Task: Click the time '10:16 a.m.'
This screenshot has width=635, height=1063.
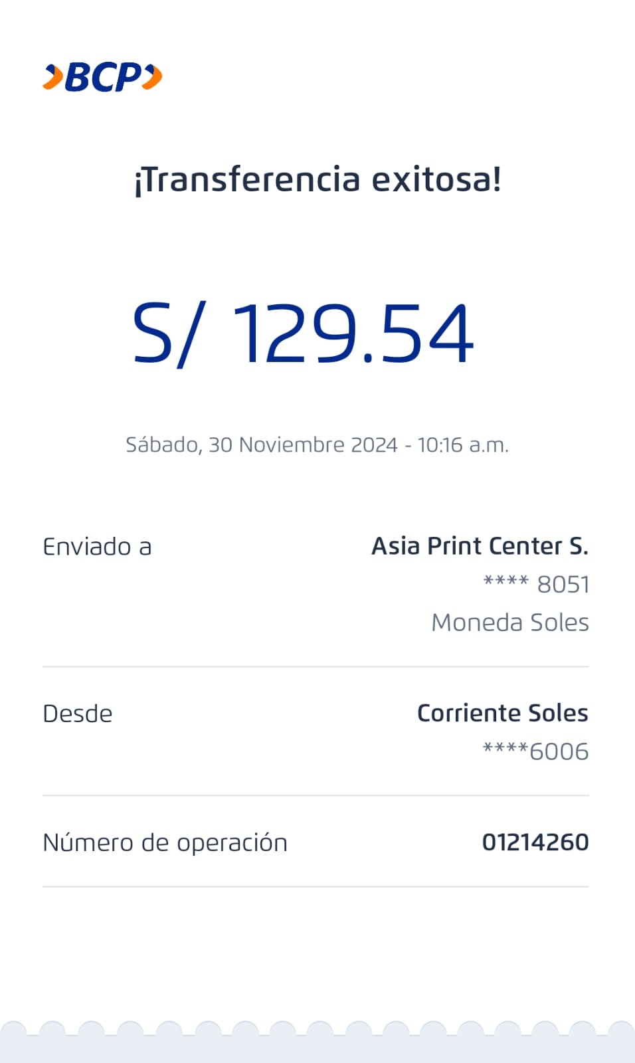Action: 463,444
